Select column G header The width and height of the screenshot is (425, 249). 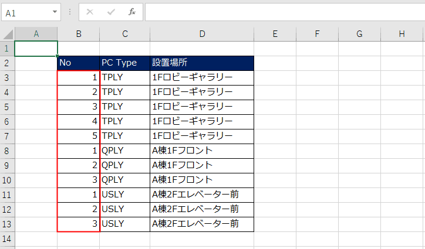359,34
